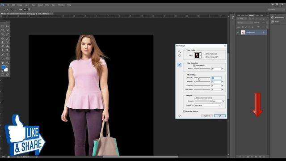Select the Hand tool in the toolbox
The height and width of the screenshot is (161, 286).
click(x=3, y=63)
